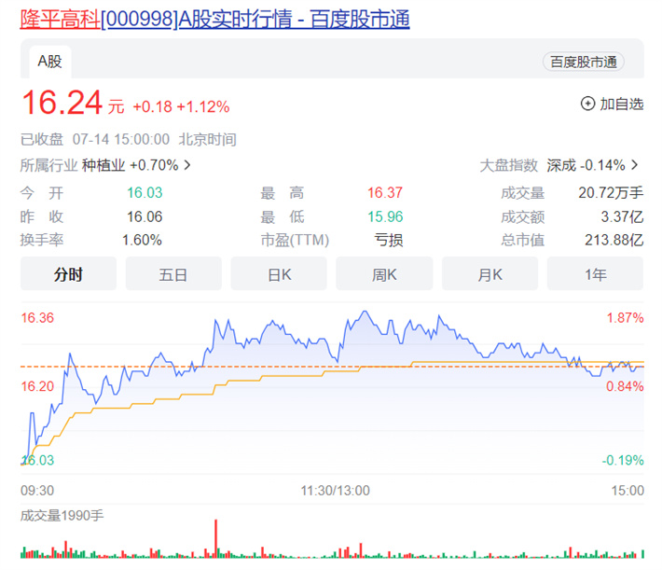
Task: Expand the 种植业 industry chevron
Action: coord(187,165)
